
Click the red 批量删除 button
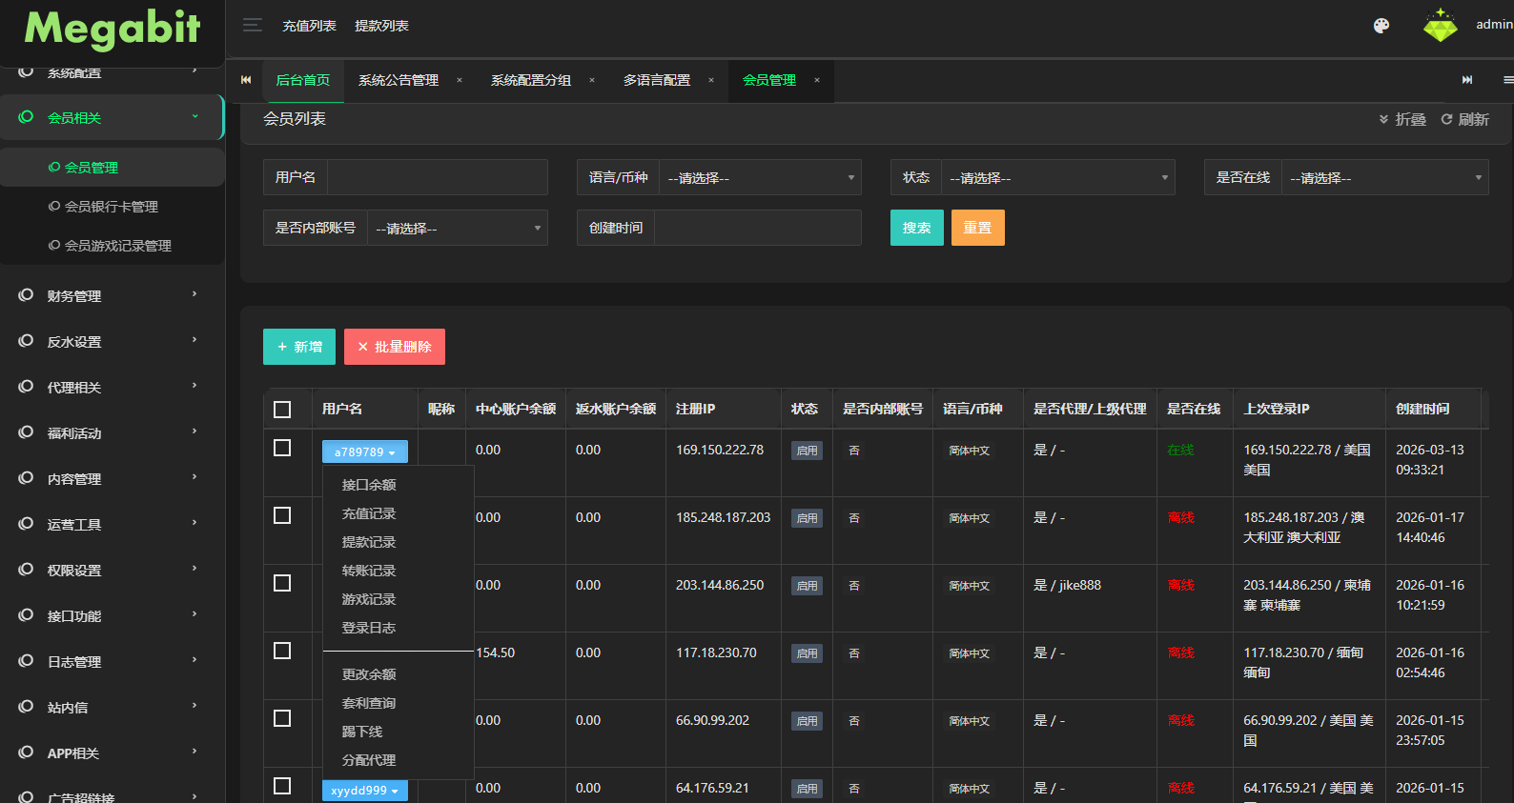pyautogui.click(x=394, y=347)
